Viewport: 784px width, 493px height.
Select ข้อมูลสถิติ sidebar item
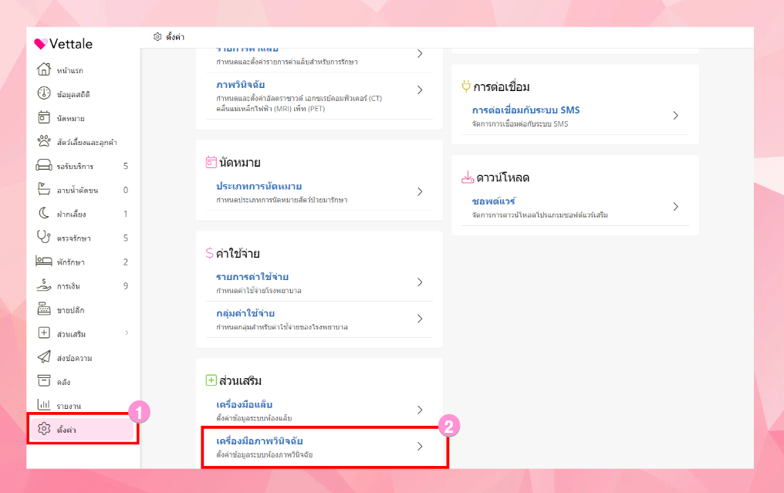tap(73, 94)
